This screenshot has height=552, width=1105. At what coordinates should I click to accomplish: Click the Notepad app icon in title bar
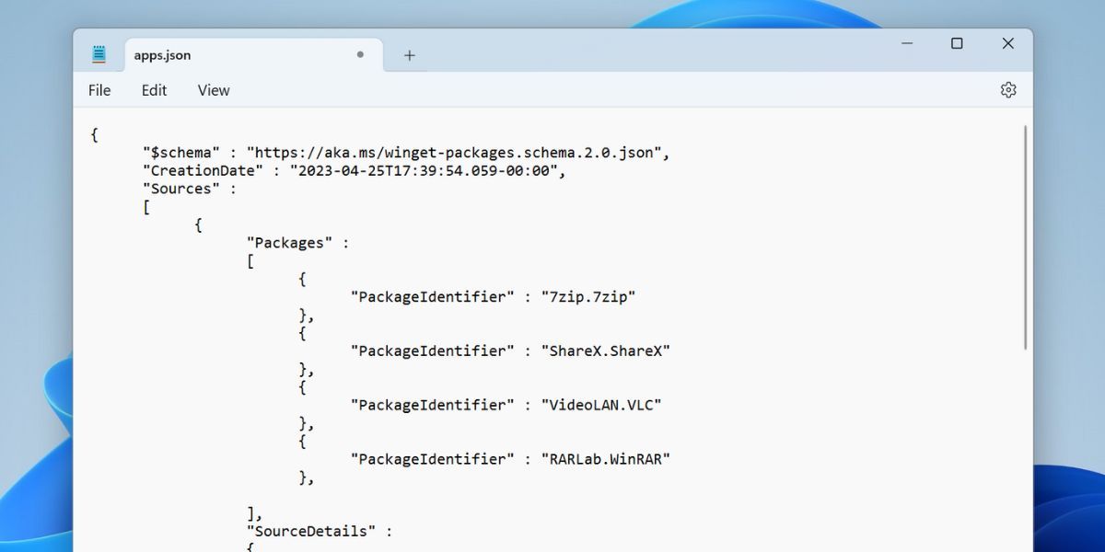[99, 54]
